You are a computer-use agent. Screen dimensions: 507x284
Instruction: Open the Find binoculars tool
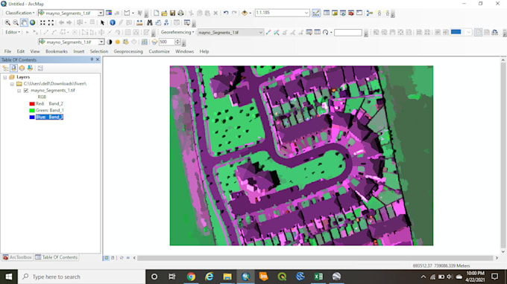pyautogui.click(x=149, y=22)
